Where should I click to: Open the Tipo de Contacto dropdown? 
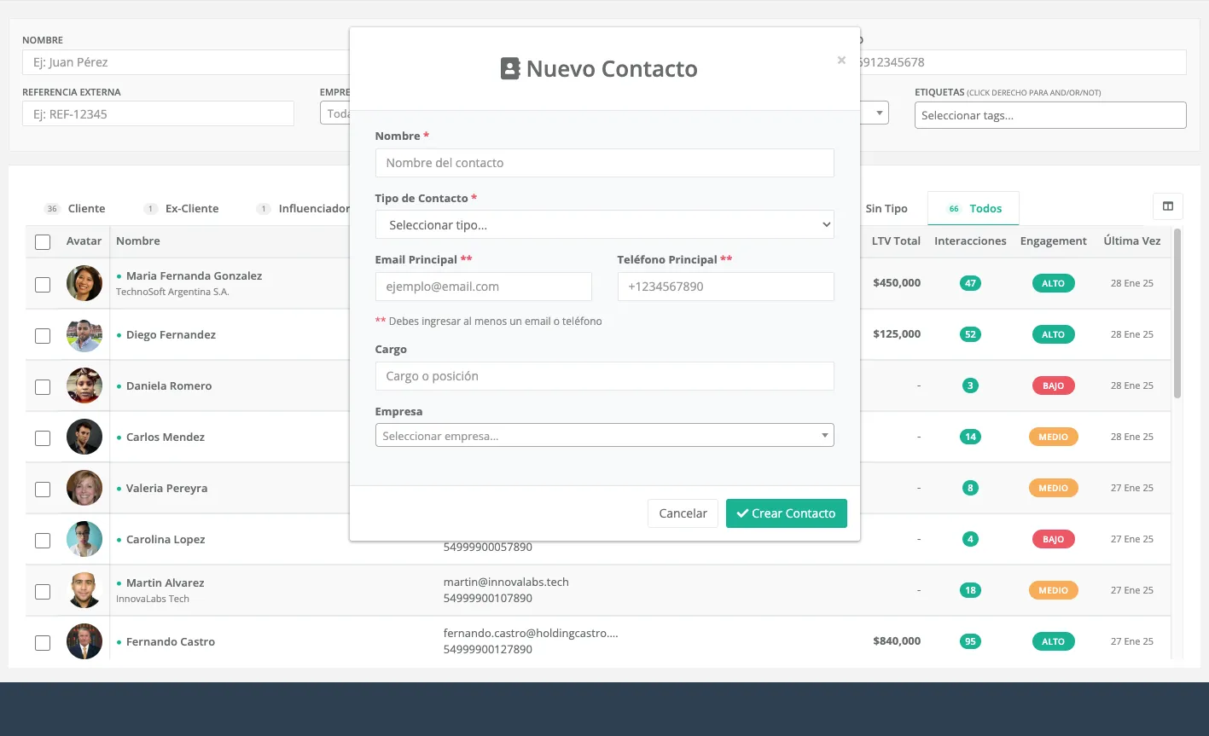point(604,225)
